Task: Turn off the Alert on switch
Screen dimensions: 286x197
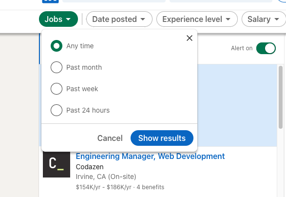Action: coord(266,48)
